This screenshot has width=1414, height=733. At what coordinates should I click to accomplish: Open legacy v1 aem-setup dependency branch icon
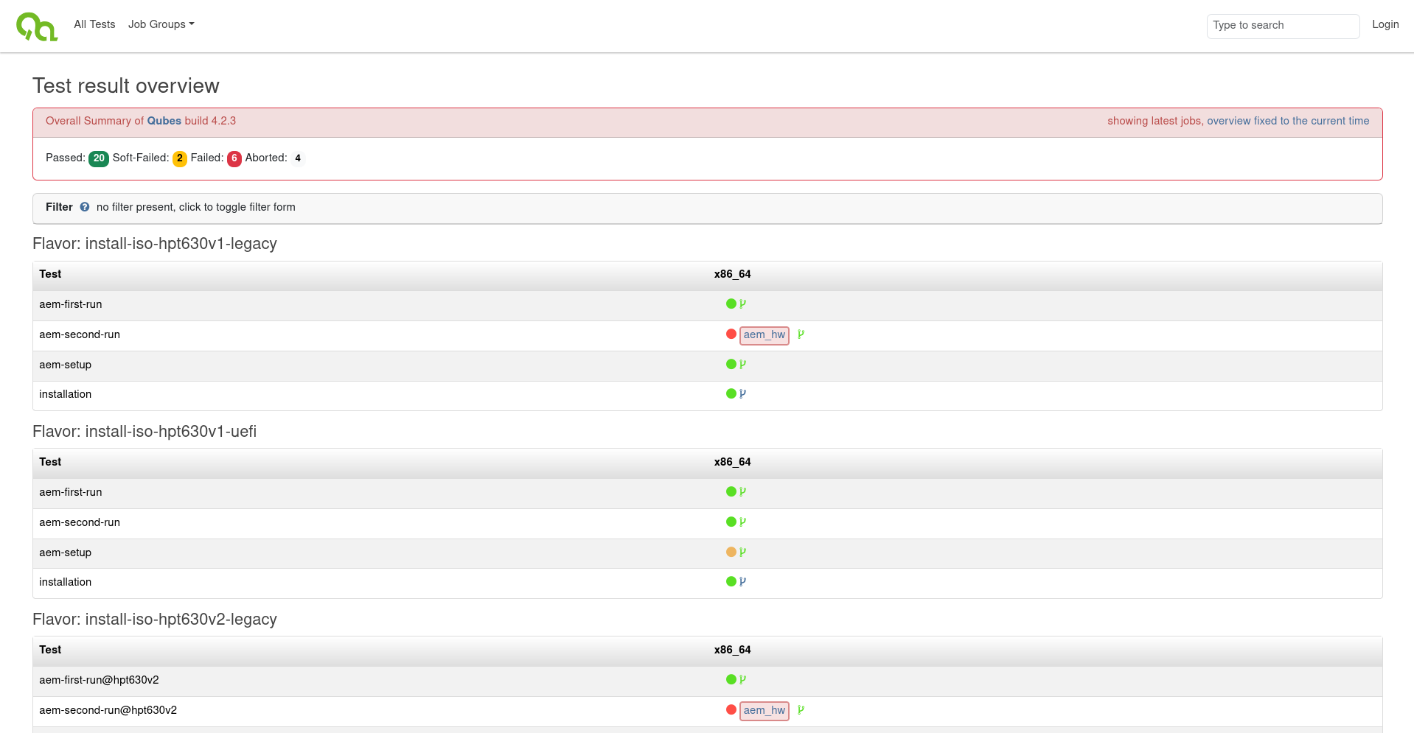coord(743,364)
